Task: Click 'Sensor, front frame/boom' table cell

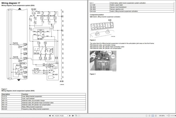Action: tap(142, 7)
